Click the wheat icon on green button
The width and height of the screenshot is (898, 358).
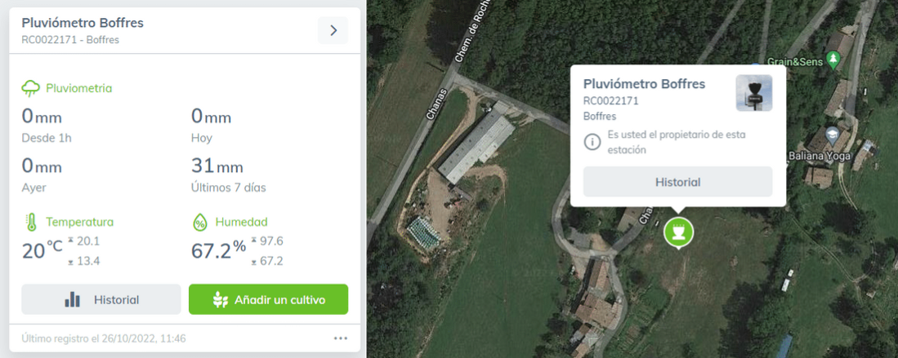point(221,299)
